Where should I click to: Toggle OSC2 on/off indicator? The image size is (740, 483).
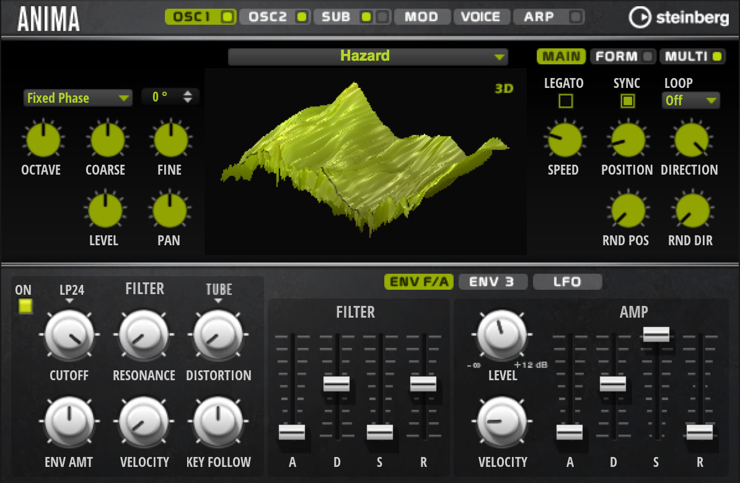(301, 17)
